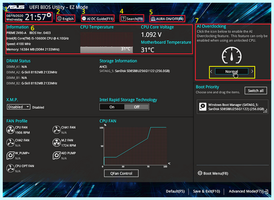The width and height of the screenshot is (274, 200).
Task: Click the CPU fan curve graph
Action: 136,146
